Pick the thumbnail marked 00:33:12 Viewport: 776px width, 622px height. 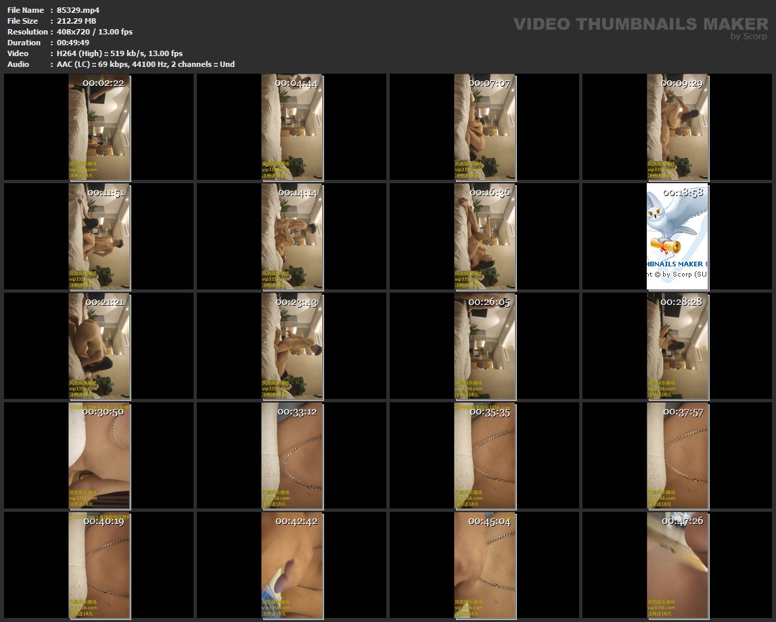[x=292, y=456]
